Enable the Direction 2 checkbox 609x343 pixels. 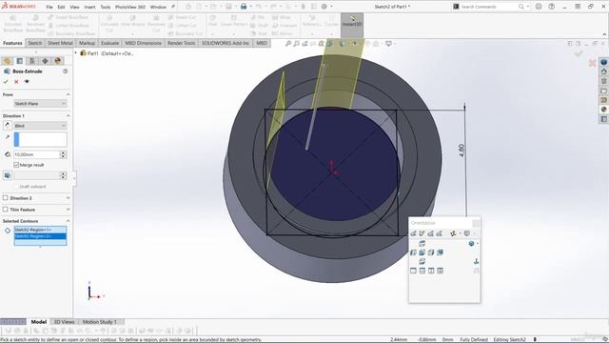pos(6,198)
